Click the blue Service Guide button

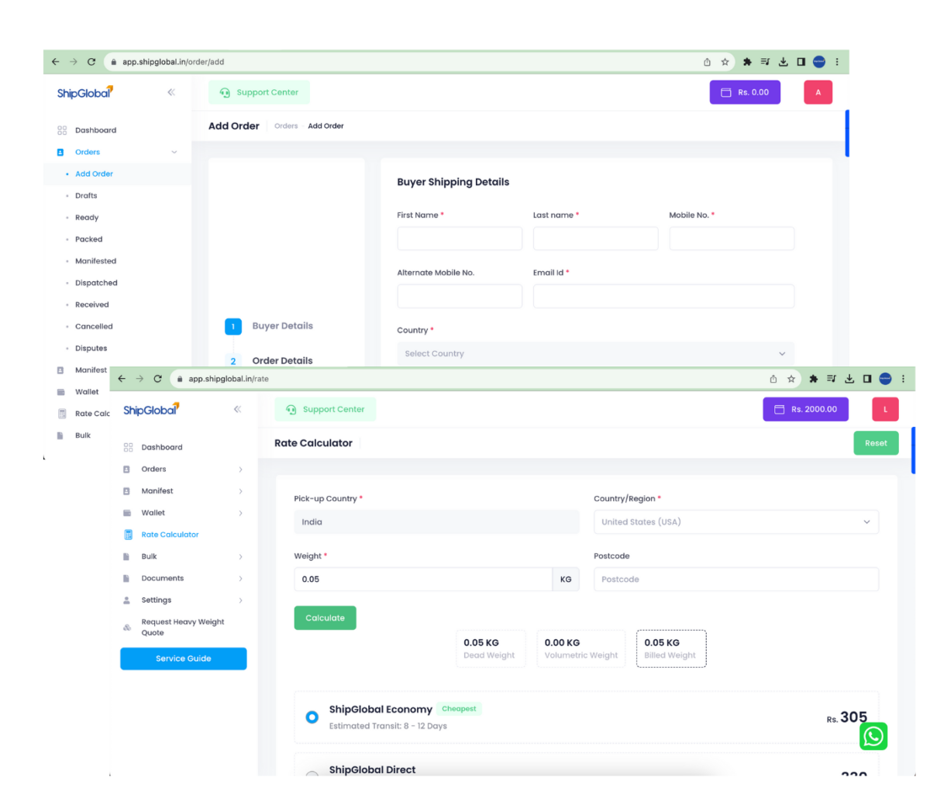[x=183, y=659]
